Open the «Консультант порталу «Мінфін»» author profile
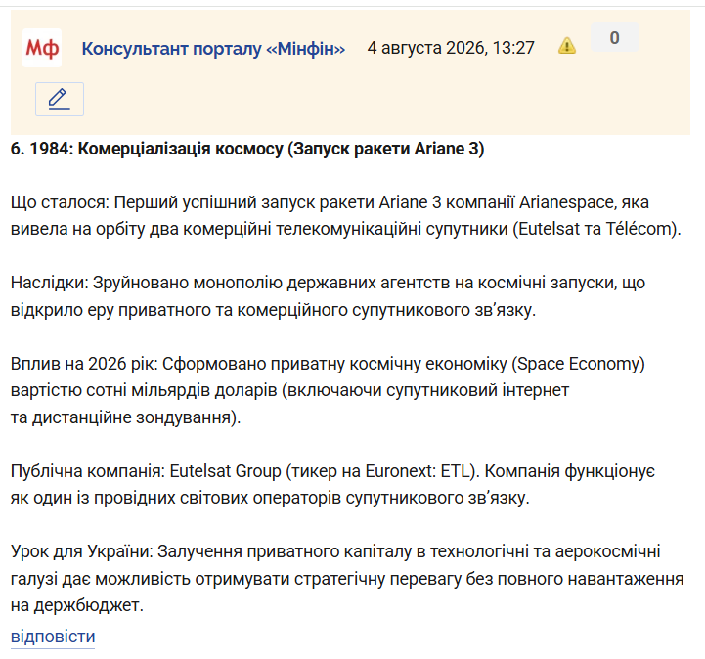 click(x=213, y=48)
